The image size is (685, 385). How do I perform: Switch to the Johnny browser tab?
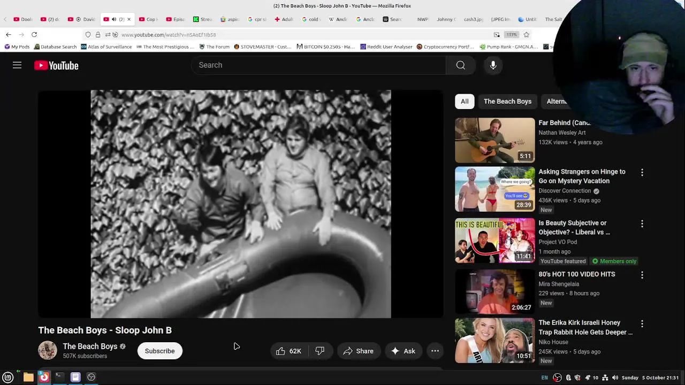coord(445,19)
